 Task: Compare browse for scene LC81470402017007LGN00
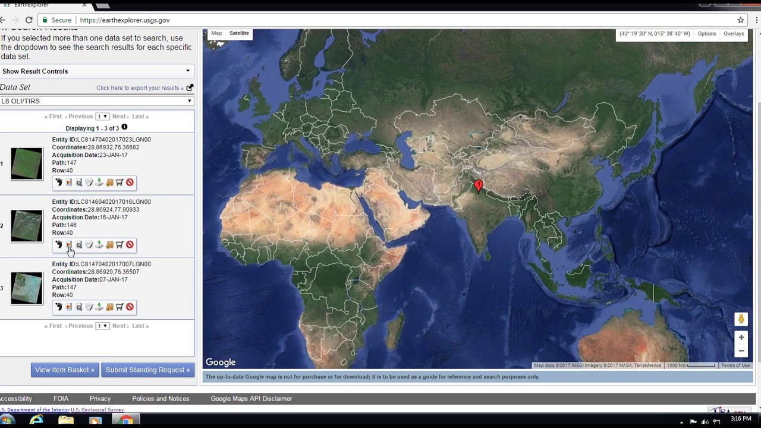(79, 307)
